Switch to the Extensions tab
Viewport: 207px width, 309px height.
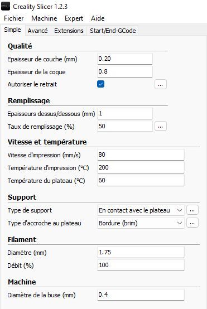(69, 31)
